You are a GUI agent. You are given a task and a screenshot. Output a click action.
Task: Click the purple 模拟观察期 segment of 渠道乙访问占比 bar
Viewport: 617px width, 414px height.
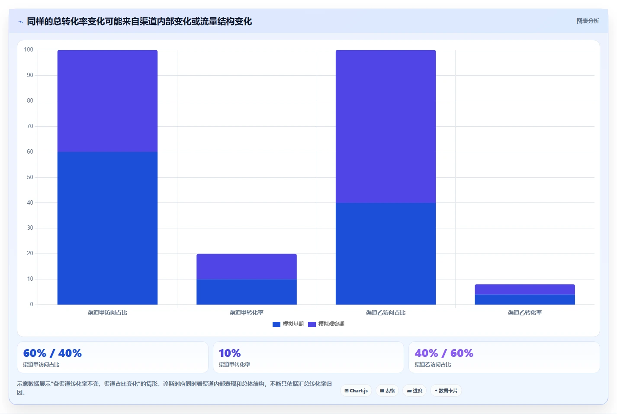click(x=386, y=126)
